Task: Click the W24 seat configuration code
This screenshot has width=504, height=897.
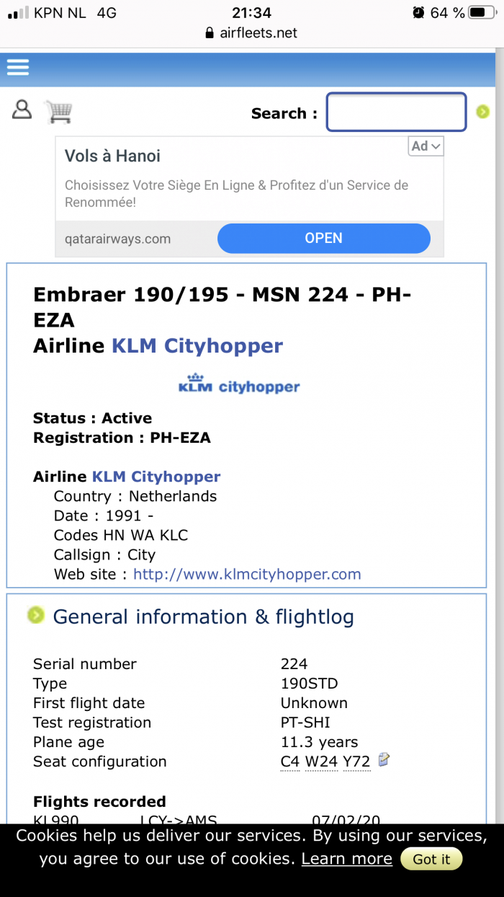Action: pyautogui.click(x=321, y=762)
